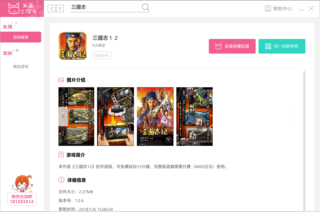Open the third screenshot with the 三國志12 cover
Image resolution: width=320 pixels, height=212 pixels.
click(x=155, y=117)
